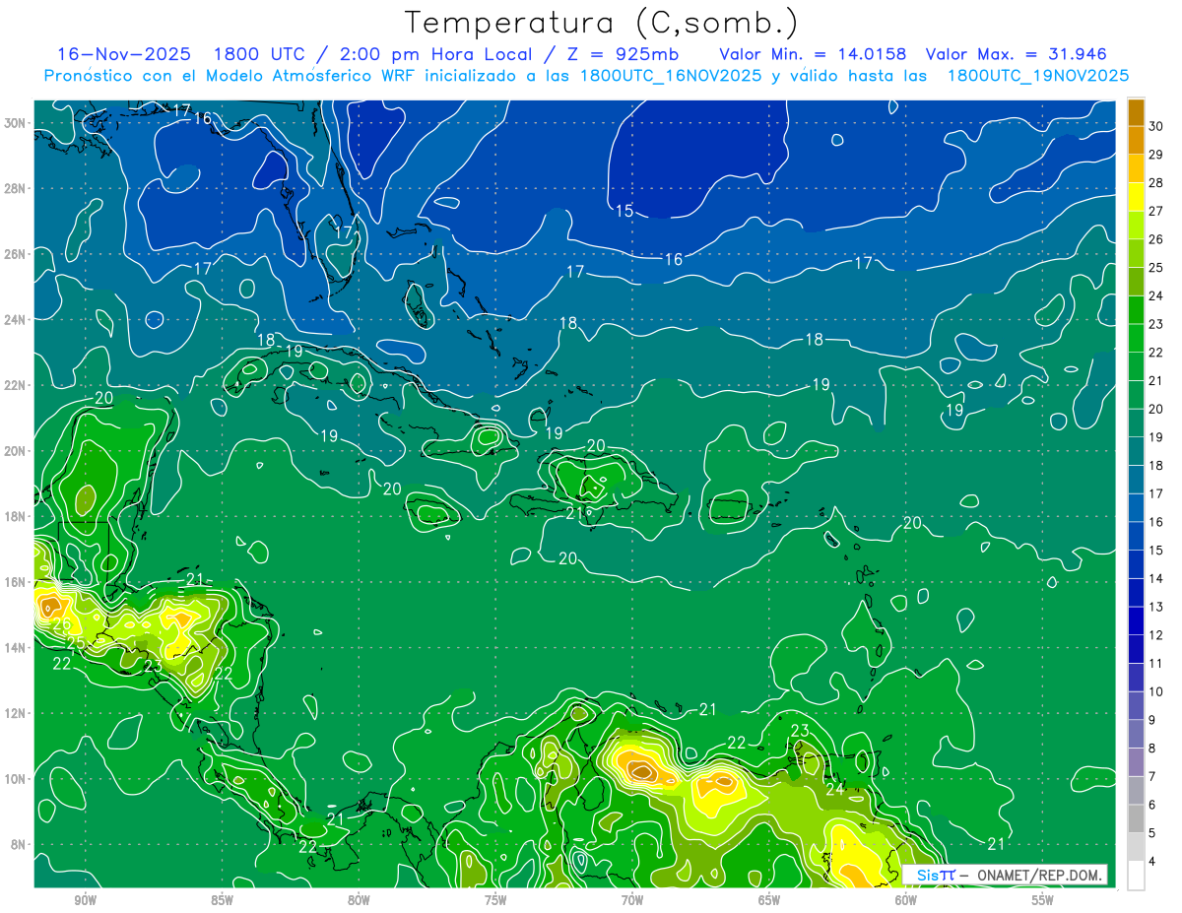This screenshot has width=1182, height=913.
Task: Click color legend value 11
Action: pos(1156,664)
